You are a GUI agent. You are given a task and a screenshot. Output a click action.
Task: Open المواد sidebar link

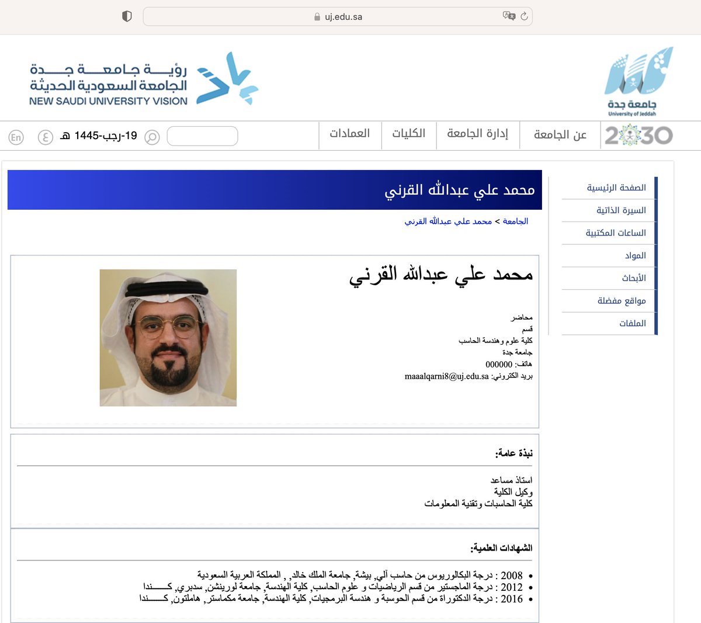[x=635, y=255]
